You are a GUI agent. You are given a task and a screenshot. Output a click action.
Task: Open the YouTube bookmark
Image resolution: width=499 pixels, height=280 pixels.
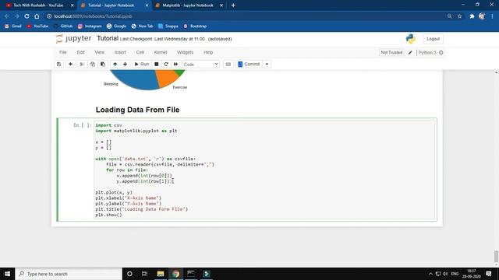(37, 26)
